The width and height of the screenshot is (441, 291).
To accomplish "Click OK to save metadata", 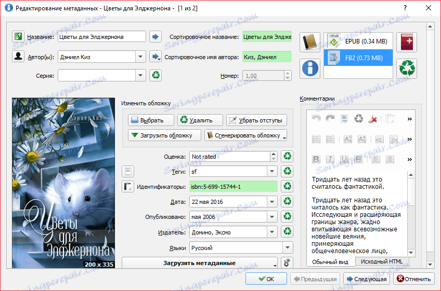I will click(266, 279).
